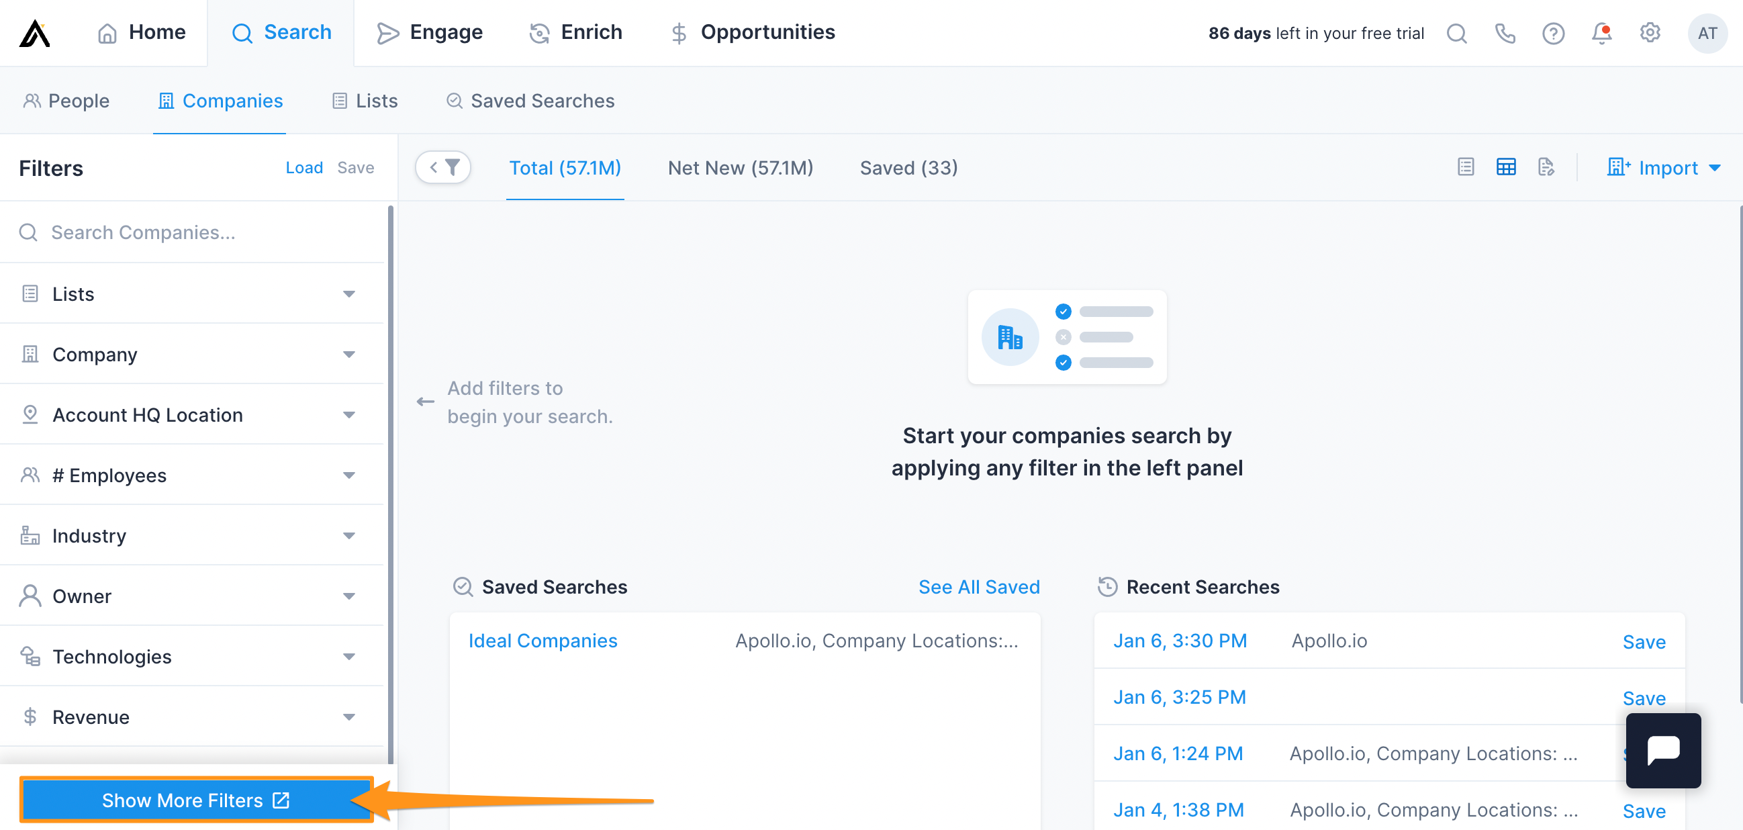Screen dimensions: 1743x830
Task: Click the Recent Searches clock icon
Action: pyautogui.click(x=1107, y=587)
